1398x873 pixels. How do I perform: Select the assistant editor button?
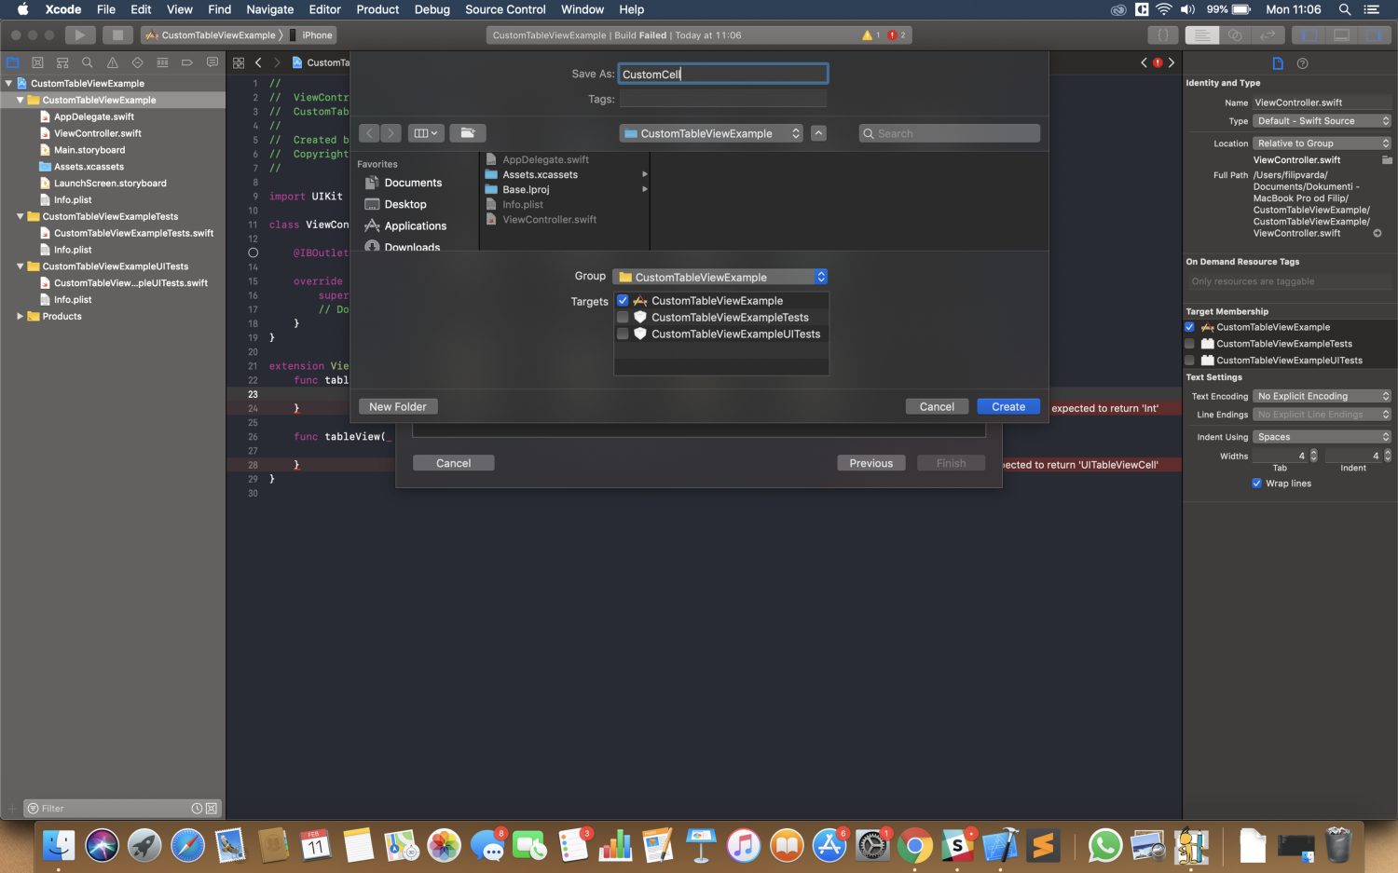(x=1235, y=34)
